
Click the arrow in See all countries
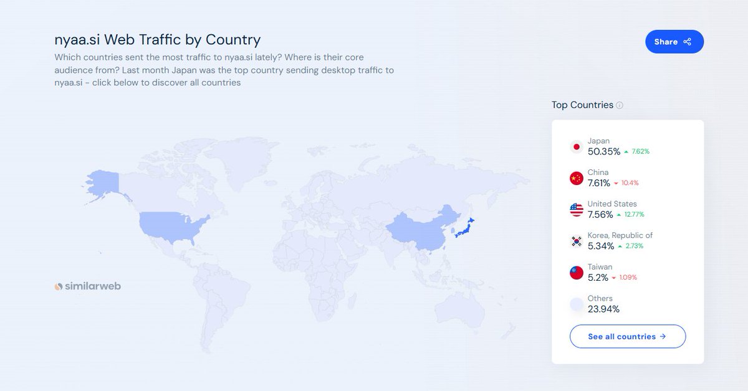pos(663,336)
